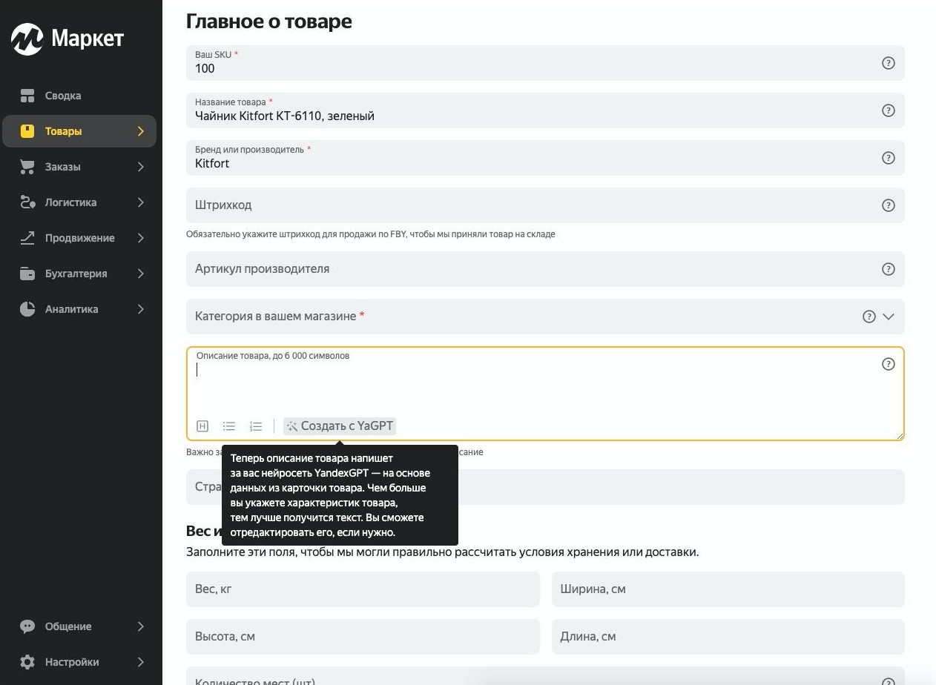Open Настройки in the sidebar

pos(79,662)
